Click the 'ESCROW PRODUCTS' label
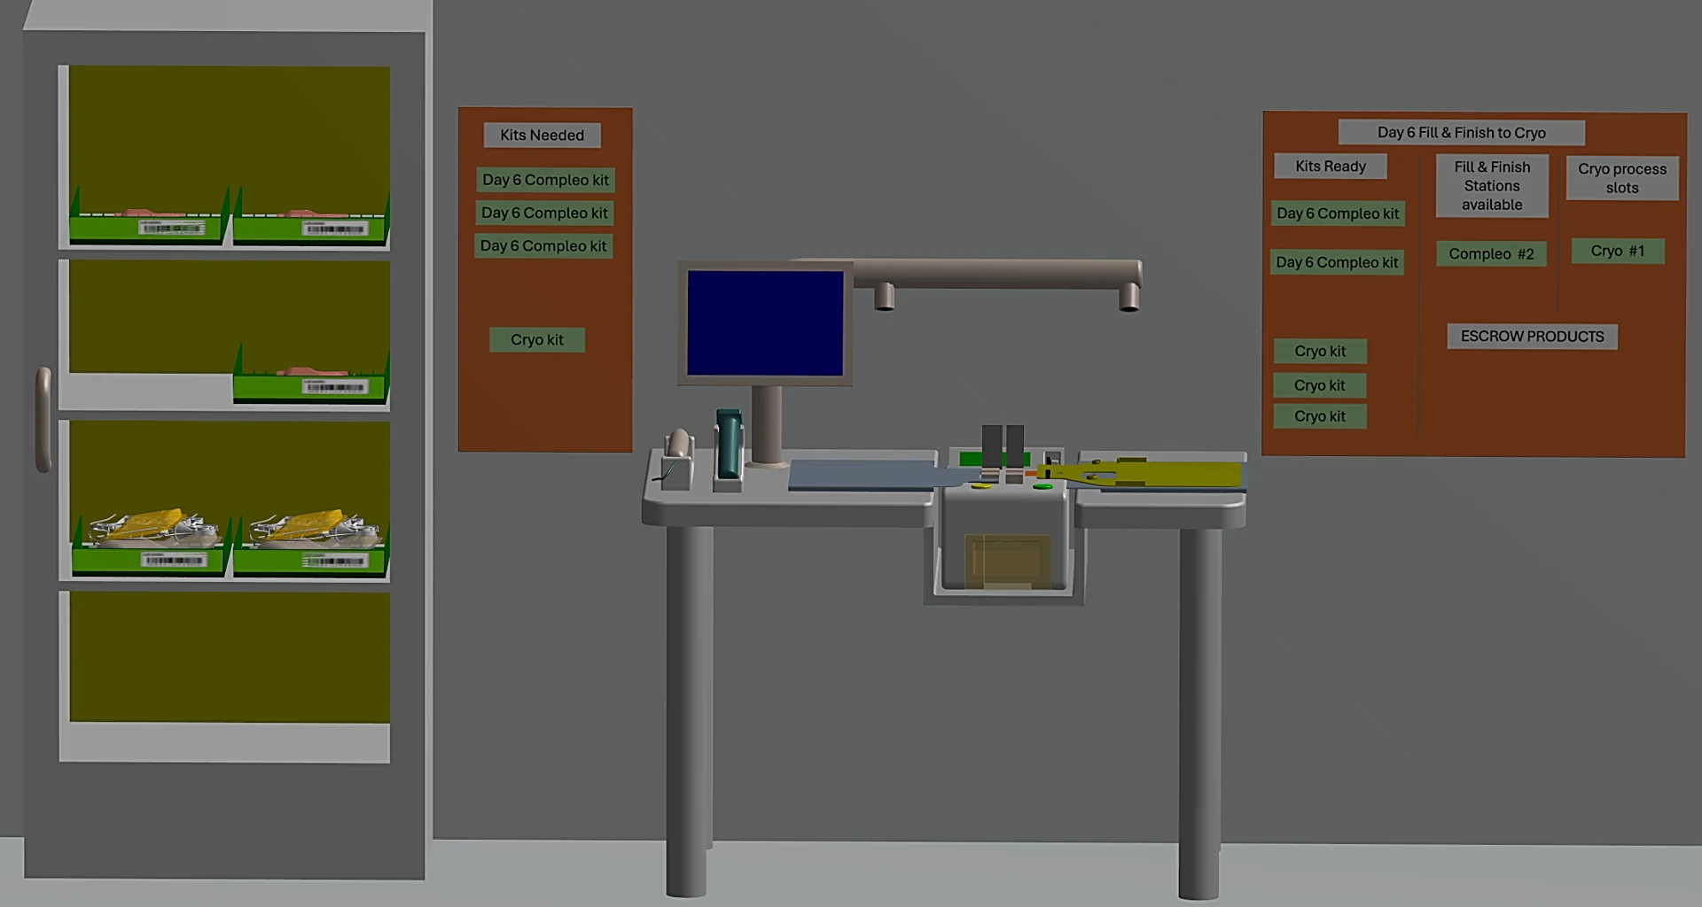 tap(1533, 337)
